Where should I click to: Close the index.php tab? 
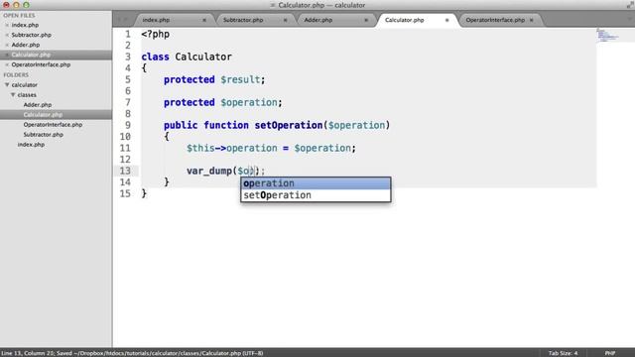pos(204,20)
